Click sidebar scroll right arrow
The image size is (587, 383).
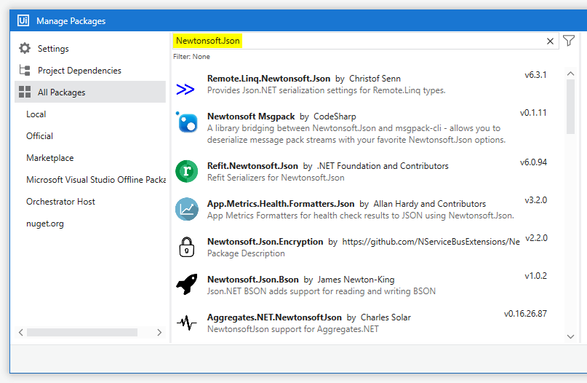click(x=159, y=333)
